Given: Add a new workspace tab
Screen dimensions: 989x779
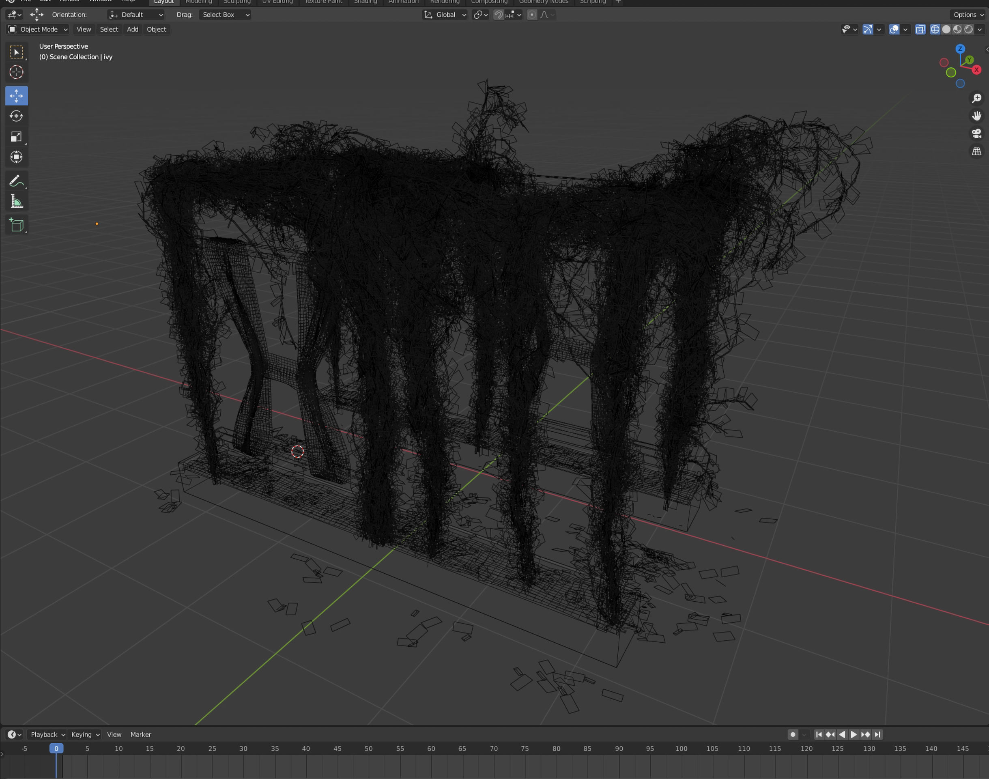Looking at the screenshot, I should click(x=618, y=2).
